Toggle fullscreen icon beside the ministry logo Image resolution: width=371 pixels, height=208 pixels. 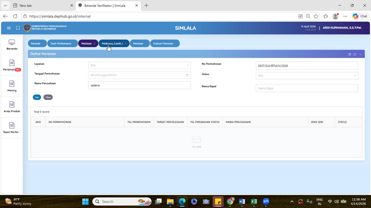18,28
